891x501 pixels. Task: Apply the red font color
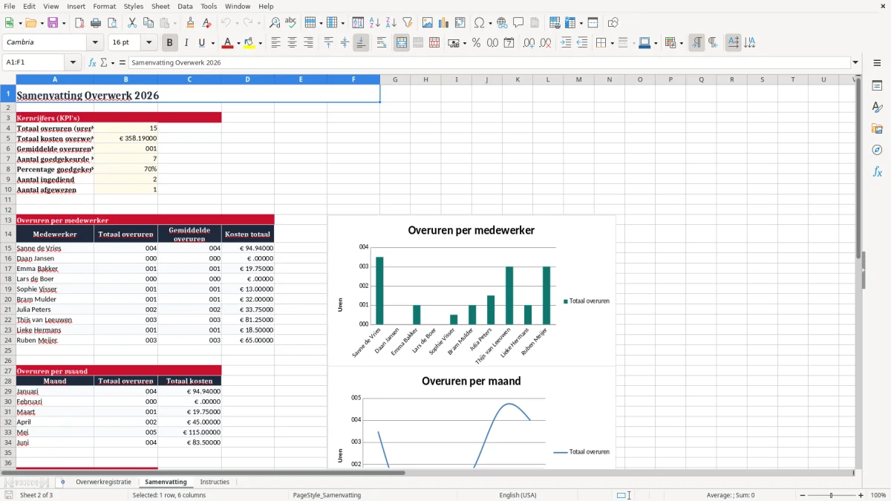click(227, 43)
